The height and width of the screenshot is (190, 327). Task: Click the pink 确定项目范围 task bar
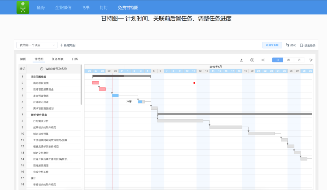tap(95, 83)
